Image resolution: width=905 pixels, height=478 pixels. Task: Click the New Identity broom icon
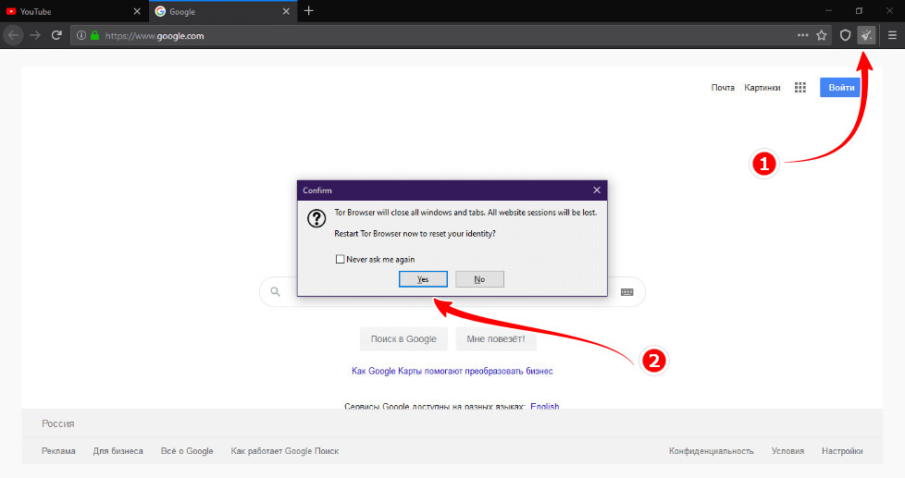866,35
